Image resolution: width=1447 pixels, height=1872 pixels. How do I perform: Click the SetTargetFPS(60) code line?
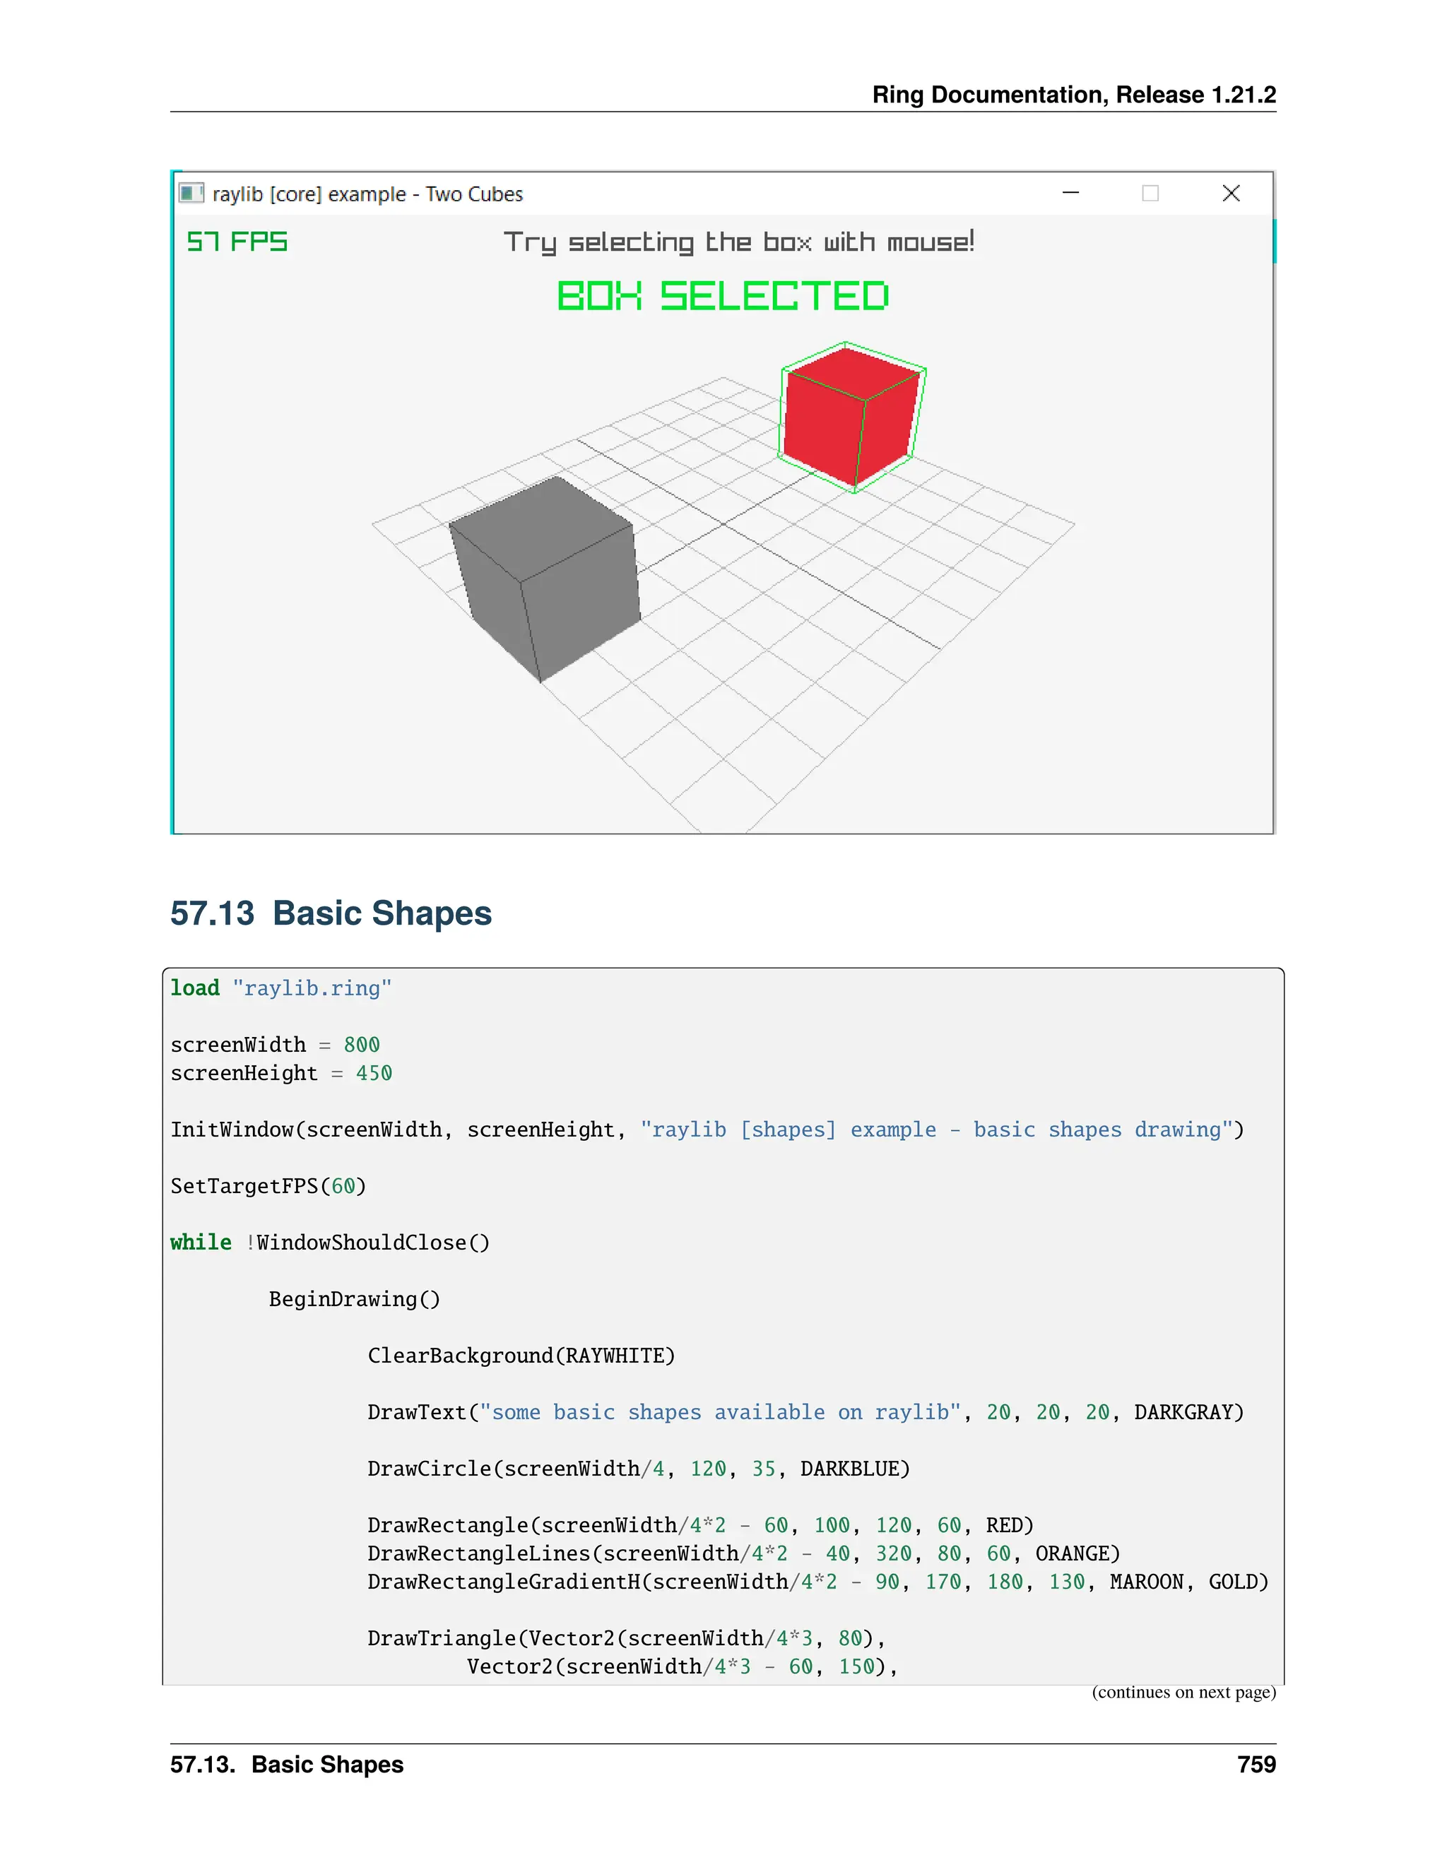[268, 1186]
